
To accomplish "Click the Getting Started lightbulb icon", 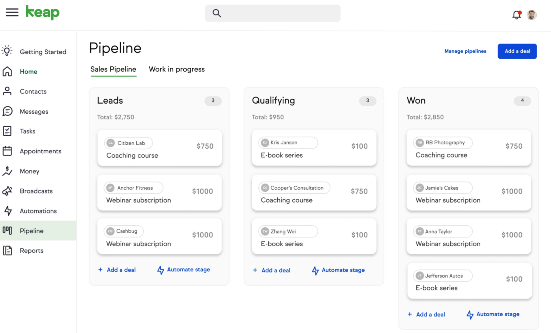I will click(x=7, y=51).
